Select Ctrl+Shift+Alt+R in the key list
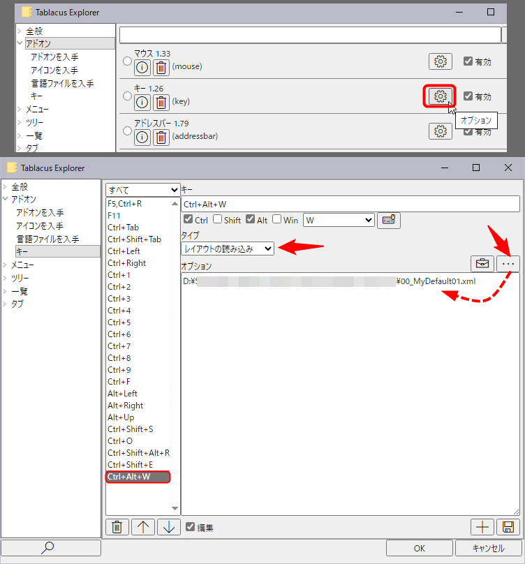This screenshot has height=564, width=525. click(138, 453)
